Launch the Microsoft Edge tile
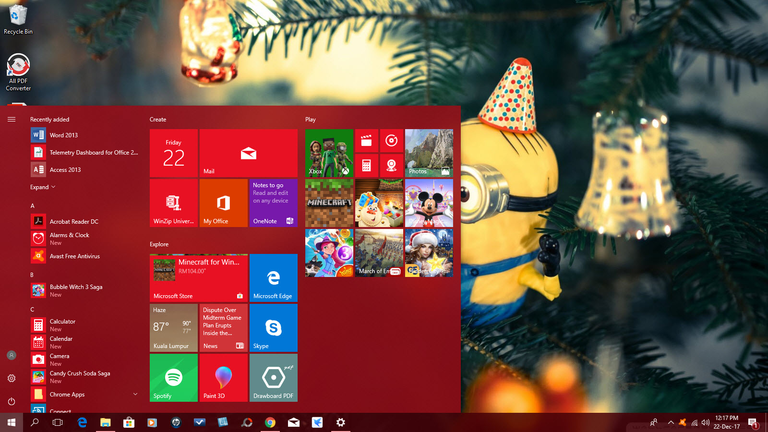This screenshot has height=432, width=768. 274,278
